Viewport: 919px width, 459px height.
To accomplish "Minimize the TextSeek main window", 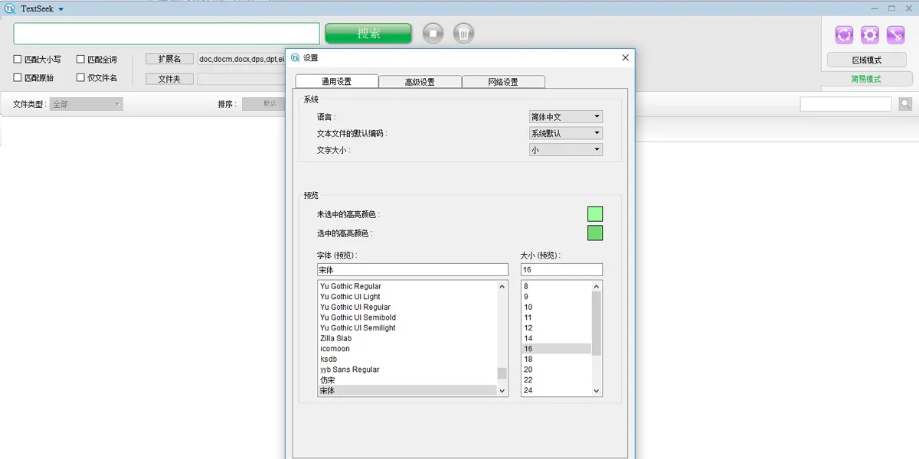I will click(875, 8).
